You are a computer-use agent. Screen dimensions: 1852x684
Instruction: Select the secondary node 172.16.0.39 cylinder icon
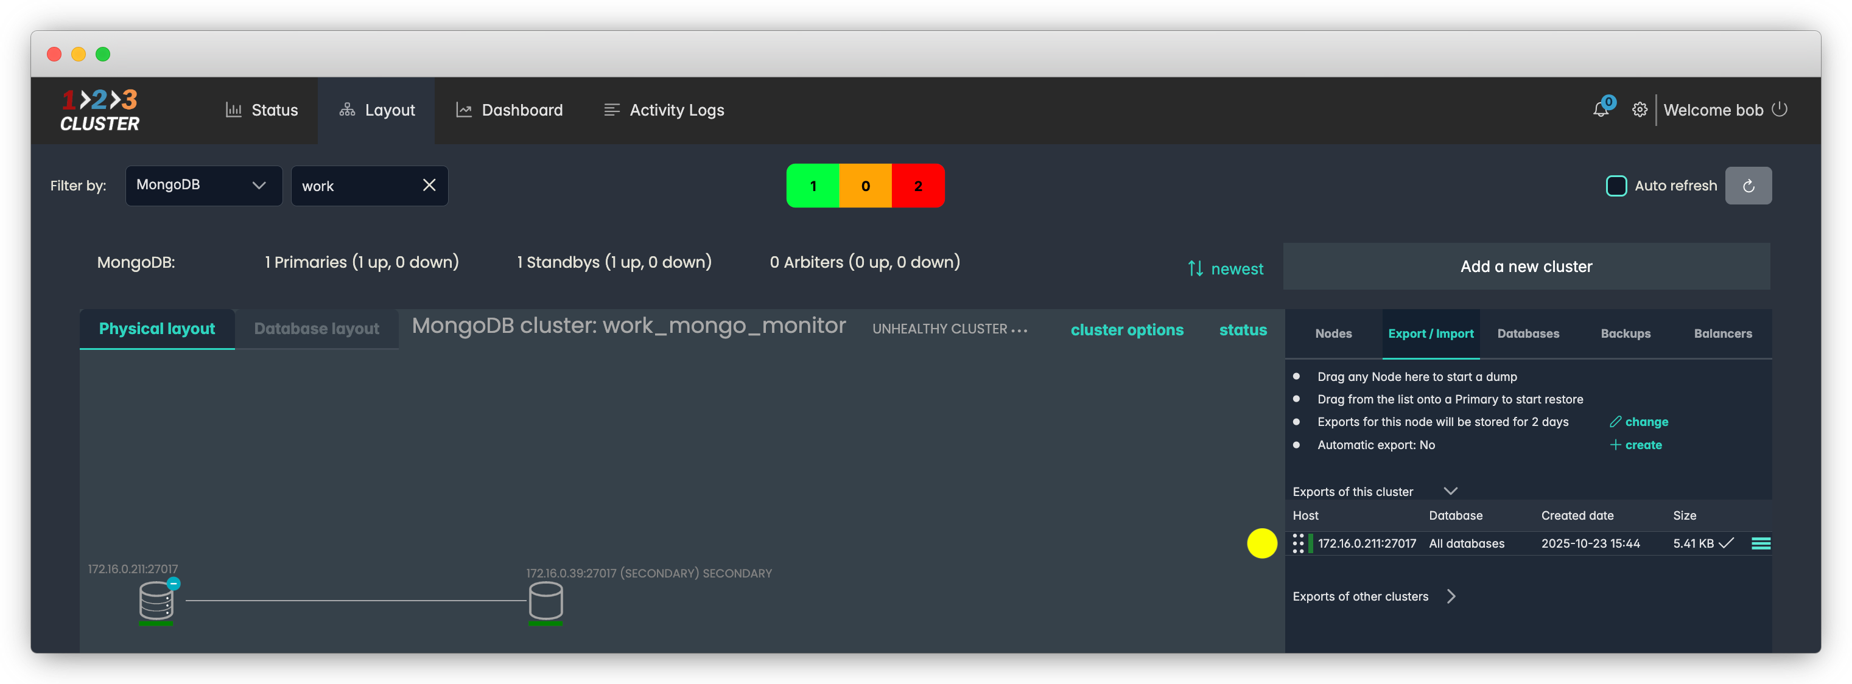coord(545,601)
